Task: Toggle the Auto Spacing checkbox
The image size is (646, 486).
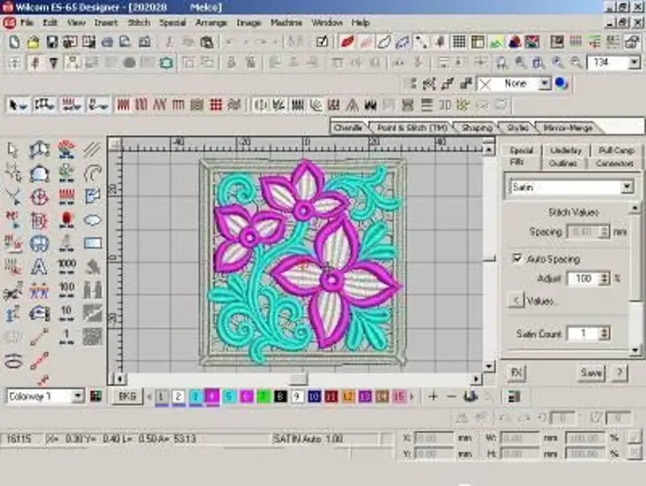Action: pos(517,259)
